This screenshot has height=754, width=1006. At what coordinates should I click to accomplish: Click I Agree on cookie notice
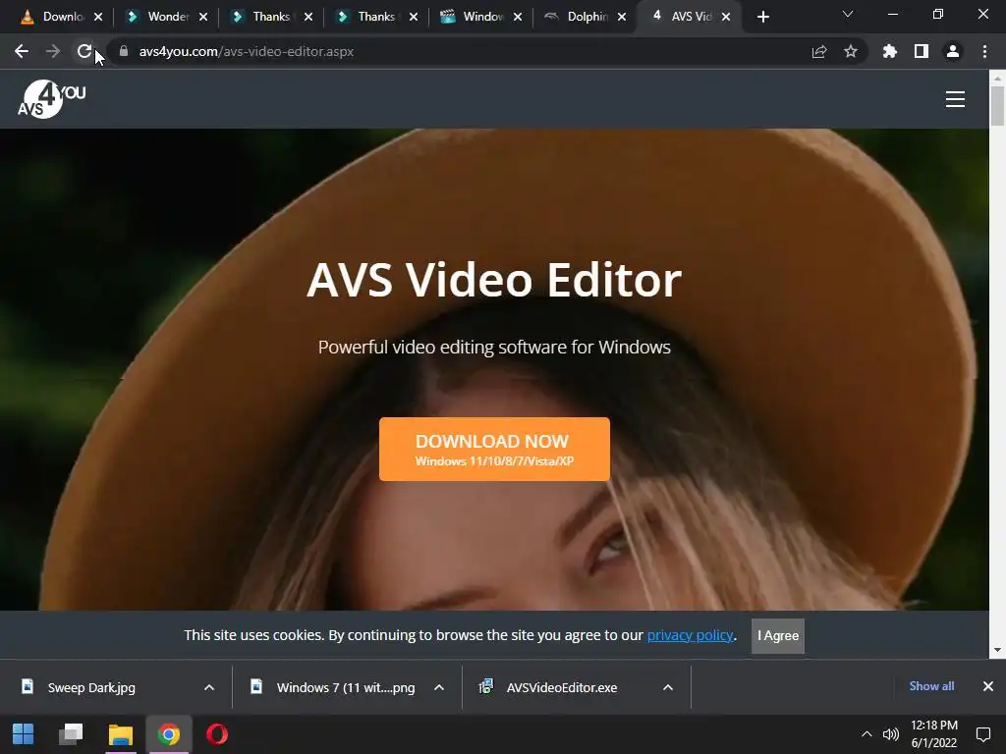pos(778,635)
